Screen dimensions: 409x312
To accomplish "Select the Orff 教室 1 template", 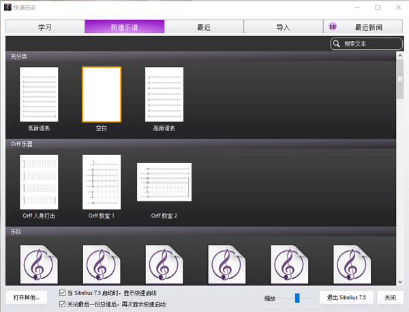I will [x=102, y=182].
